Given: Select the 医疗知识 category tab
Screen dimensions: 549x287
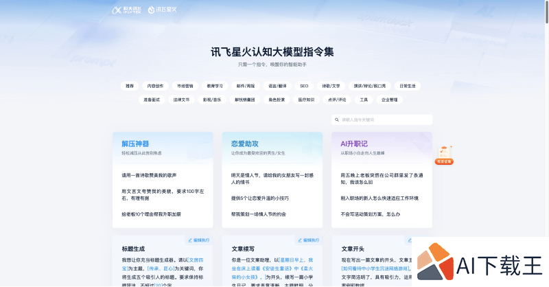Looking at the screenshot, I should click(x=306, y=100).
